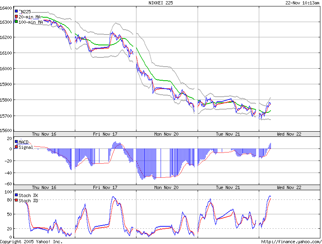The height and width of the screenshot is (244, 322).
Task: Click the blue Stoch %K legend swatch
Action: click(16, 195)
